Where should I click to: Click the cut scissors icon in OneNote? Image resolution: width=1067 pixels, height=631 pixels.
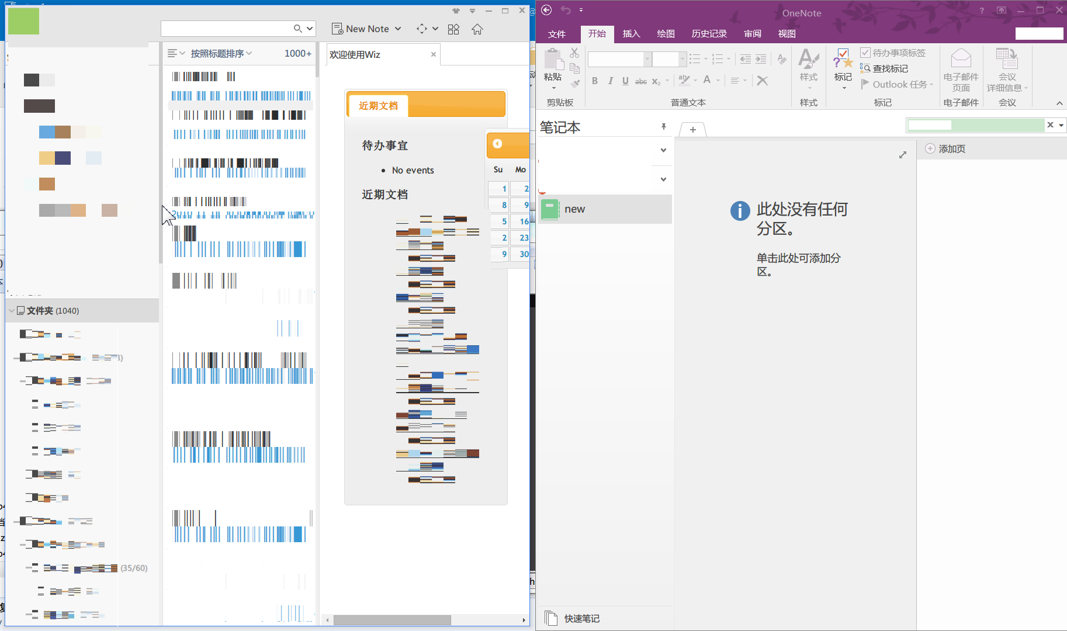[574, 53]
